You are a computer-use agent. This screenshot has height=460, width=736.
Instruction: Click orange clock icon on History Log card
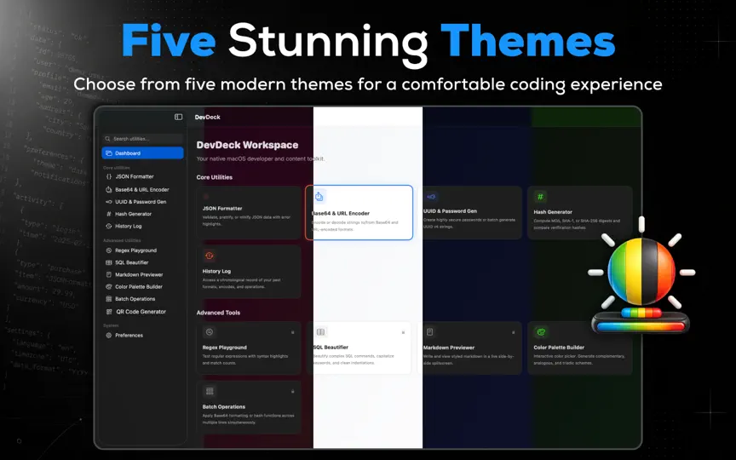tap(210, 256)
